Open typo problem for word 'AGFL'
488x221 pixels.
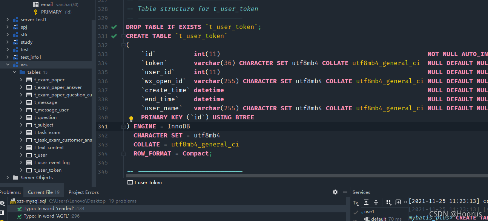pos(49,216)
